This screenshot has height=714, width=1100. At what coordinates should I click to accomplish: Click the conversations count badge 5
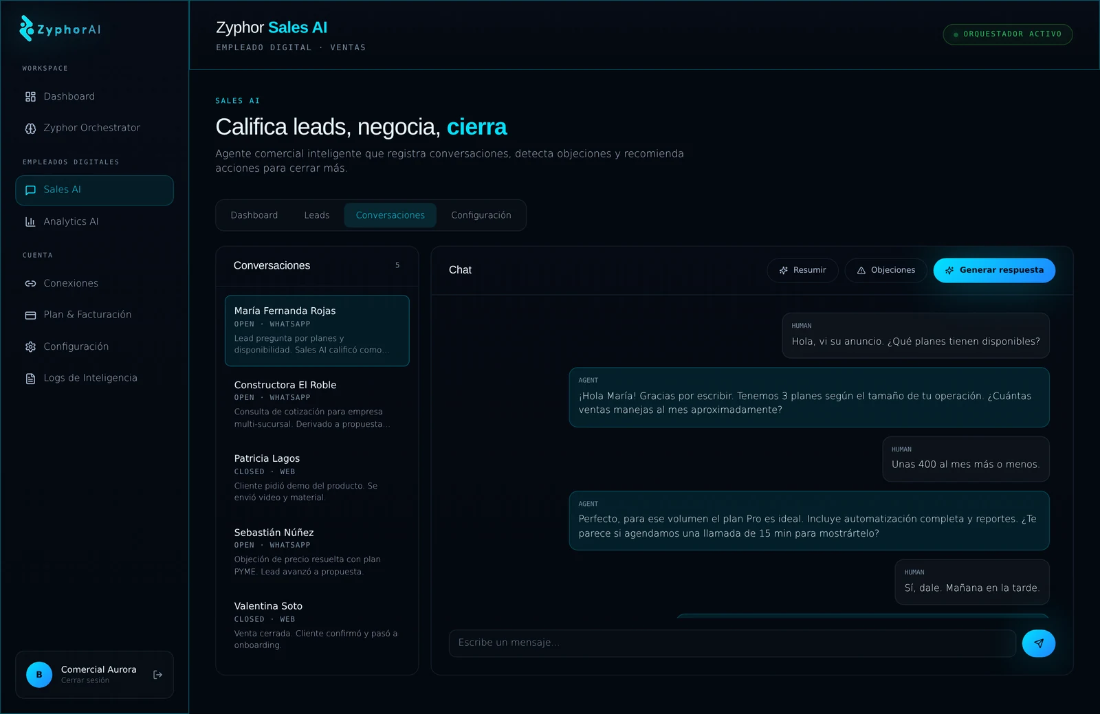point(397,265)
